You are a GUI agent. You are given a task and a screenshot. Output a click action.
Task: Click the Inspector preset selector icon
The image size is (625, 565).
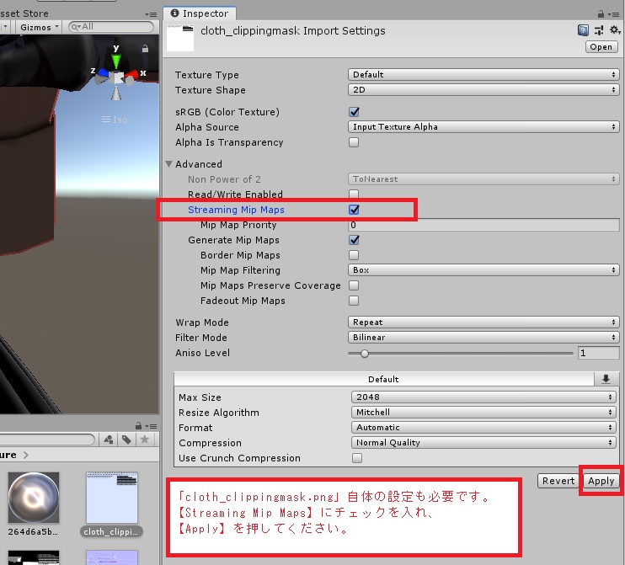tap(599, 30)
